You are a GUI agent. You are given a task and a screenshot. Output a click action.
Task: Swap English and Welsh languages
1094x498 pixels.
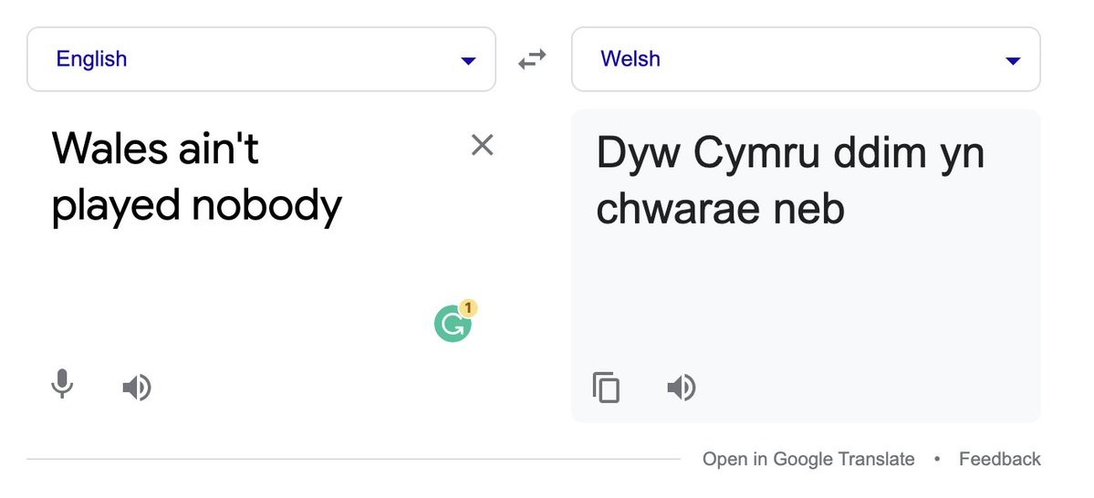tap(532, 60)
